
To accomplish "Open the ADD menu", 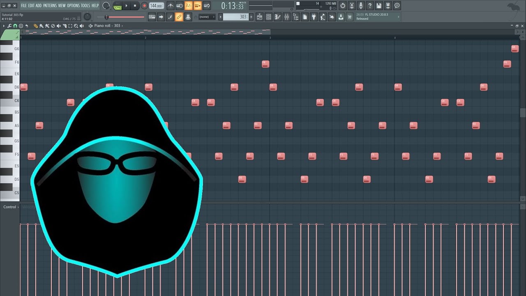I will [39, 6].
